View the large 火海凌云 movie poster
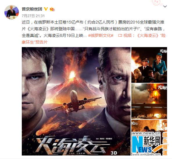The image size is (172, 159). pos(76,101)
